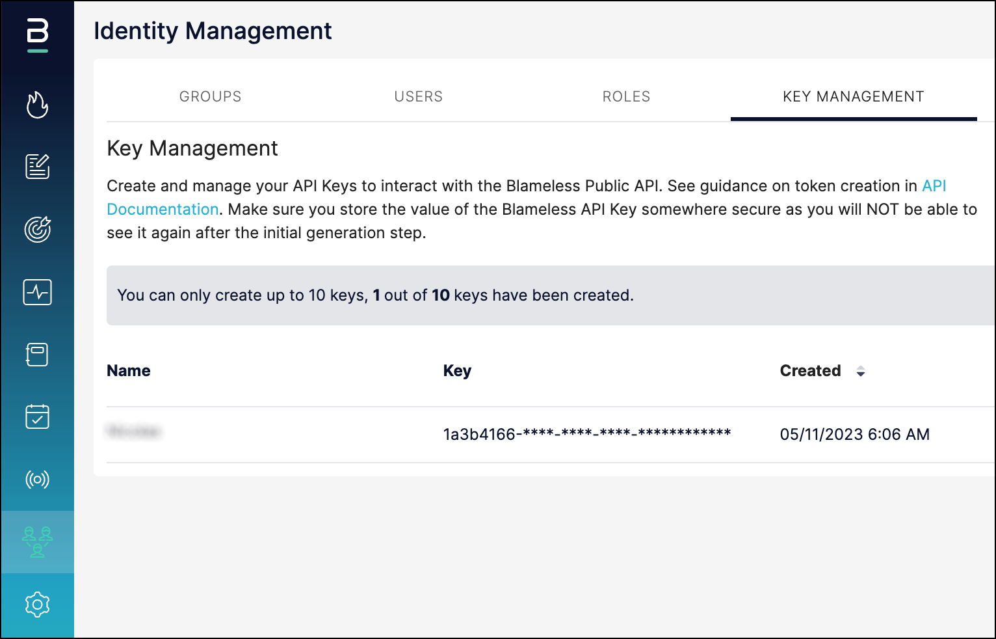This screenshot has height=639, width=996.
Task: Click the Created column header
Action: [x=811, y=371]
